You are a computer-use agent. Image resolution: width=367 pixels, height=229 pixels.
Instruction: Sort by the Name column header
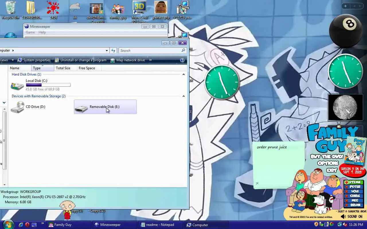click(x=20, y=68)
